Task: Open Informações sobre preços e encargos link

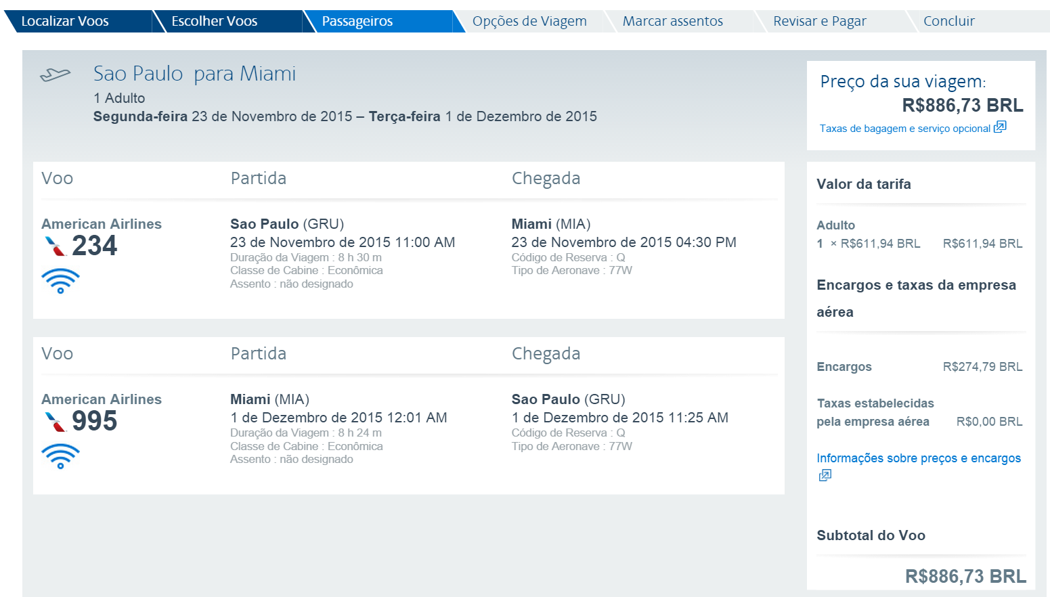Action: (918, 458)
